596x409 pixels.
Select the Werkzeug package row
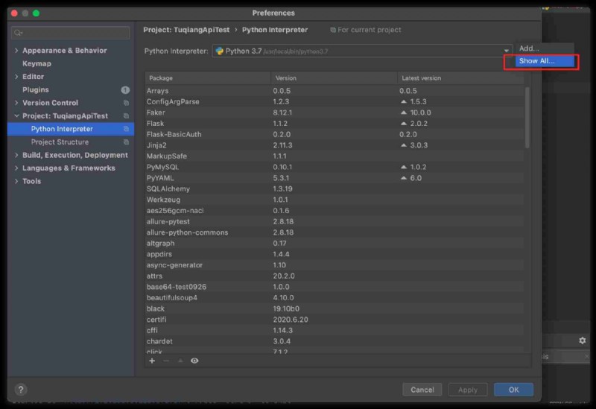click(x=335, y=200)
